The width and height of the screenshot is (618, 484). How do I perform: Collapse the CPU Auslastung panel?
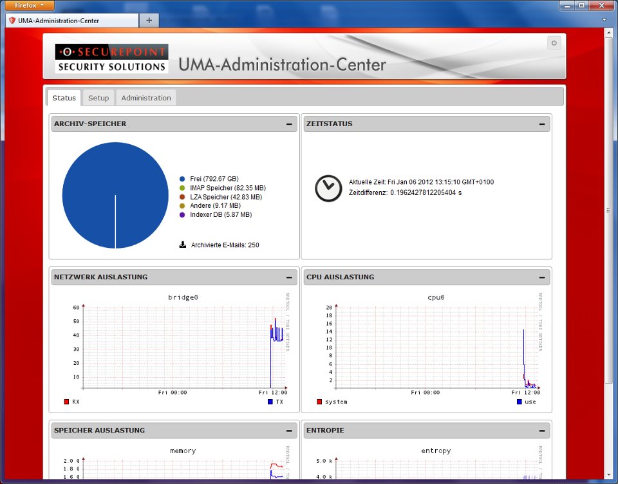pos(542,277)
